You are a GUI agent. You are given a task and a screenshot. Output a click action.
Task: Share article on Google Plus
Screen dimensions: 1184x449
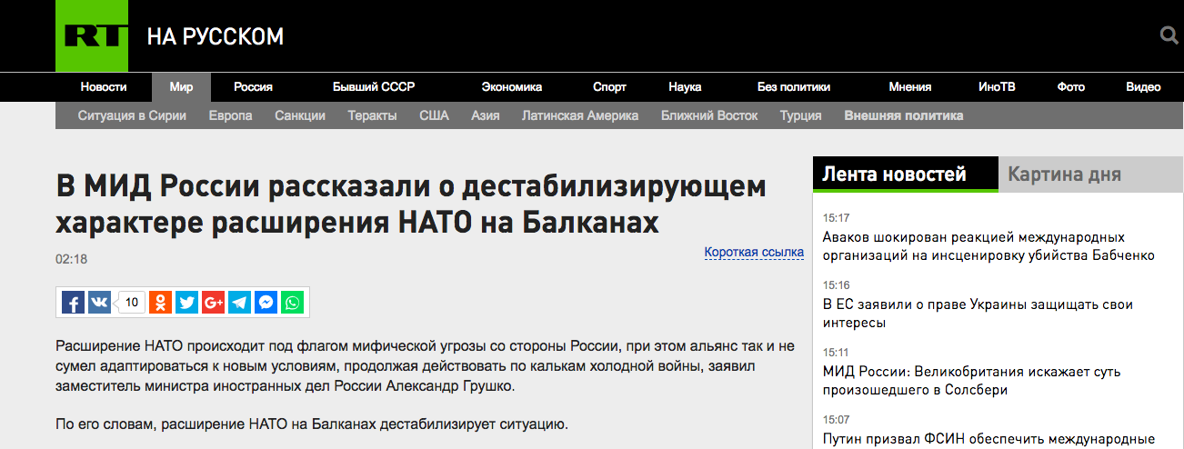(x=213, y=303)
